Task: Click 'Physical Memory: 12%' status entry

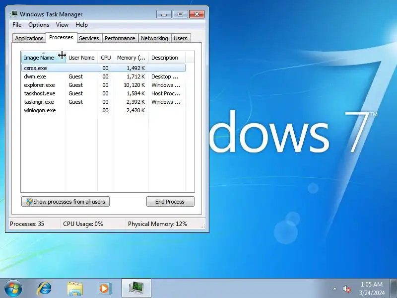Action: click(x=157, y=224)
